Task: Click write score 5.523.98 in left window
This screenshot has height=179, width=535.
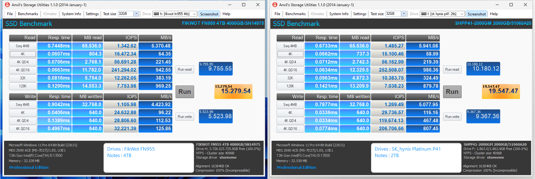Action: pyautogui.click(x=216, y=116)
